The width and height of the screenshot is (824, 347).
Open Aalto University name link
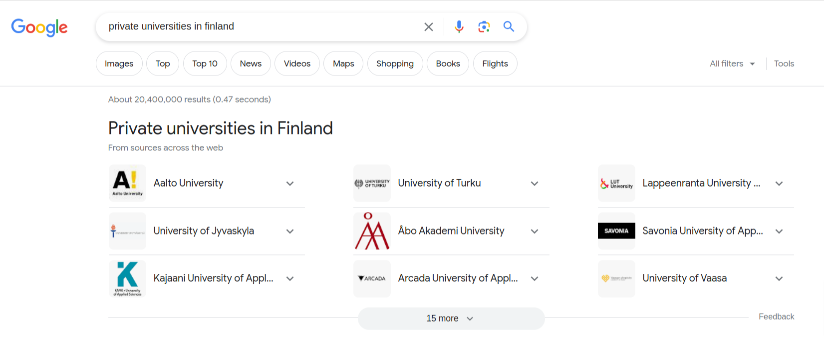[x=188, y=183]
